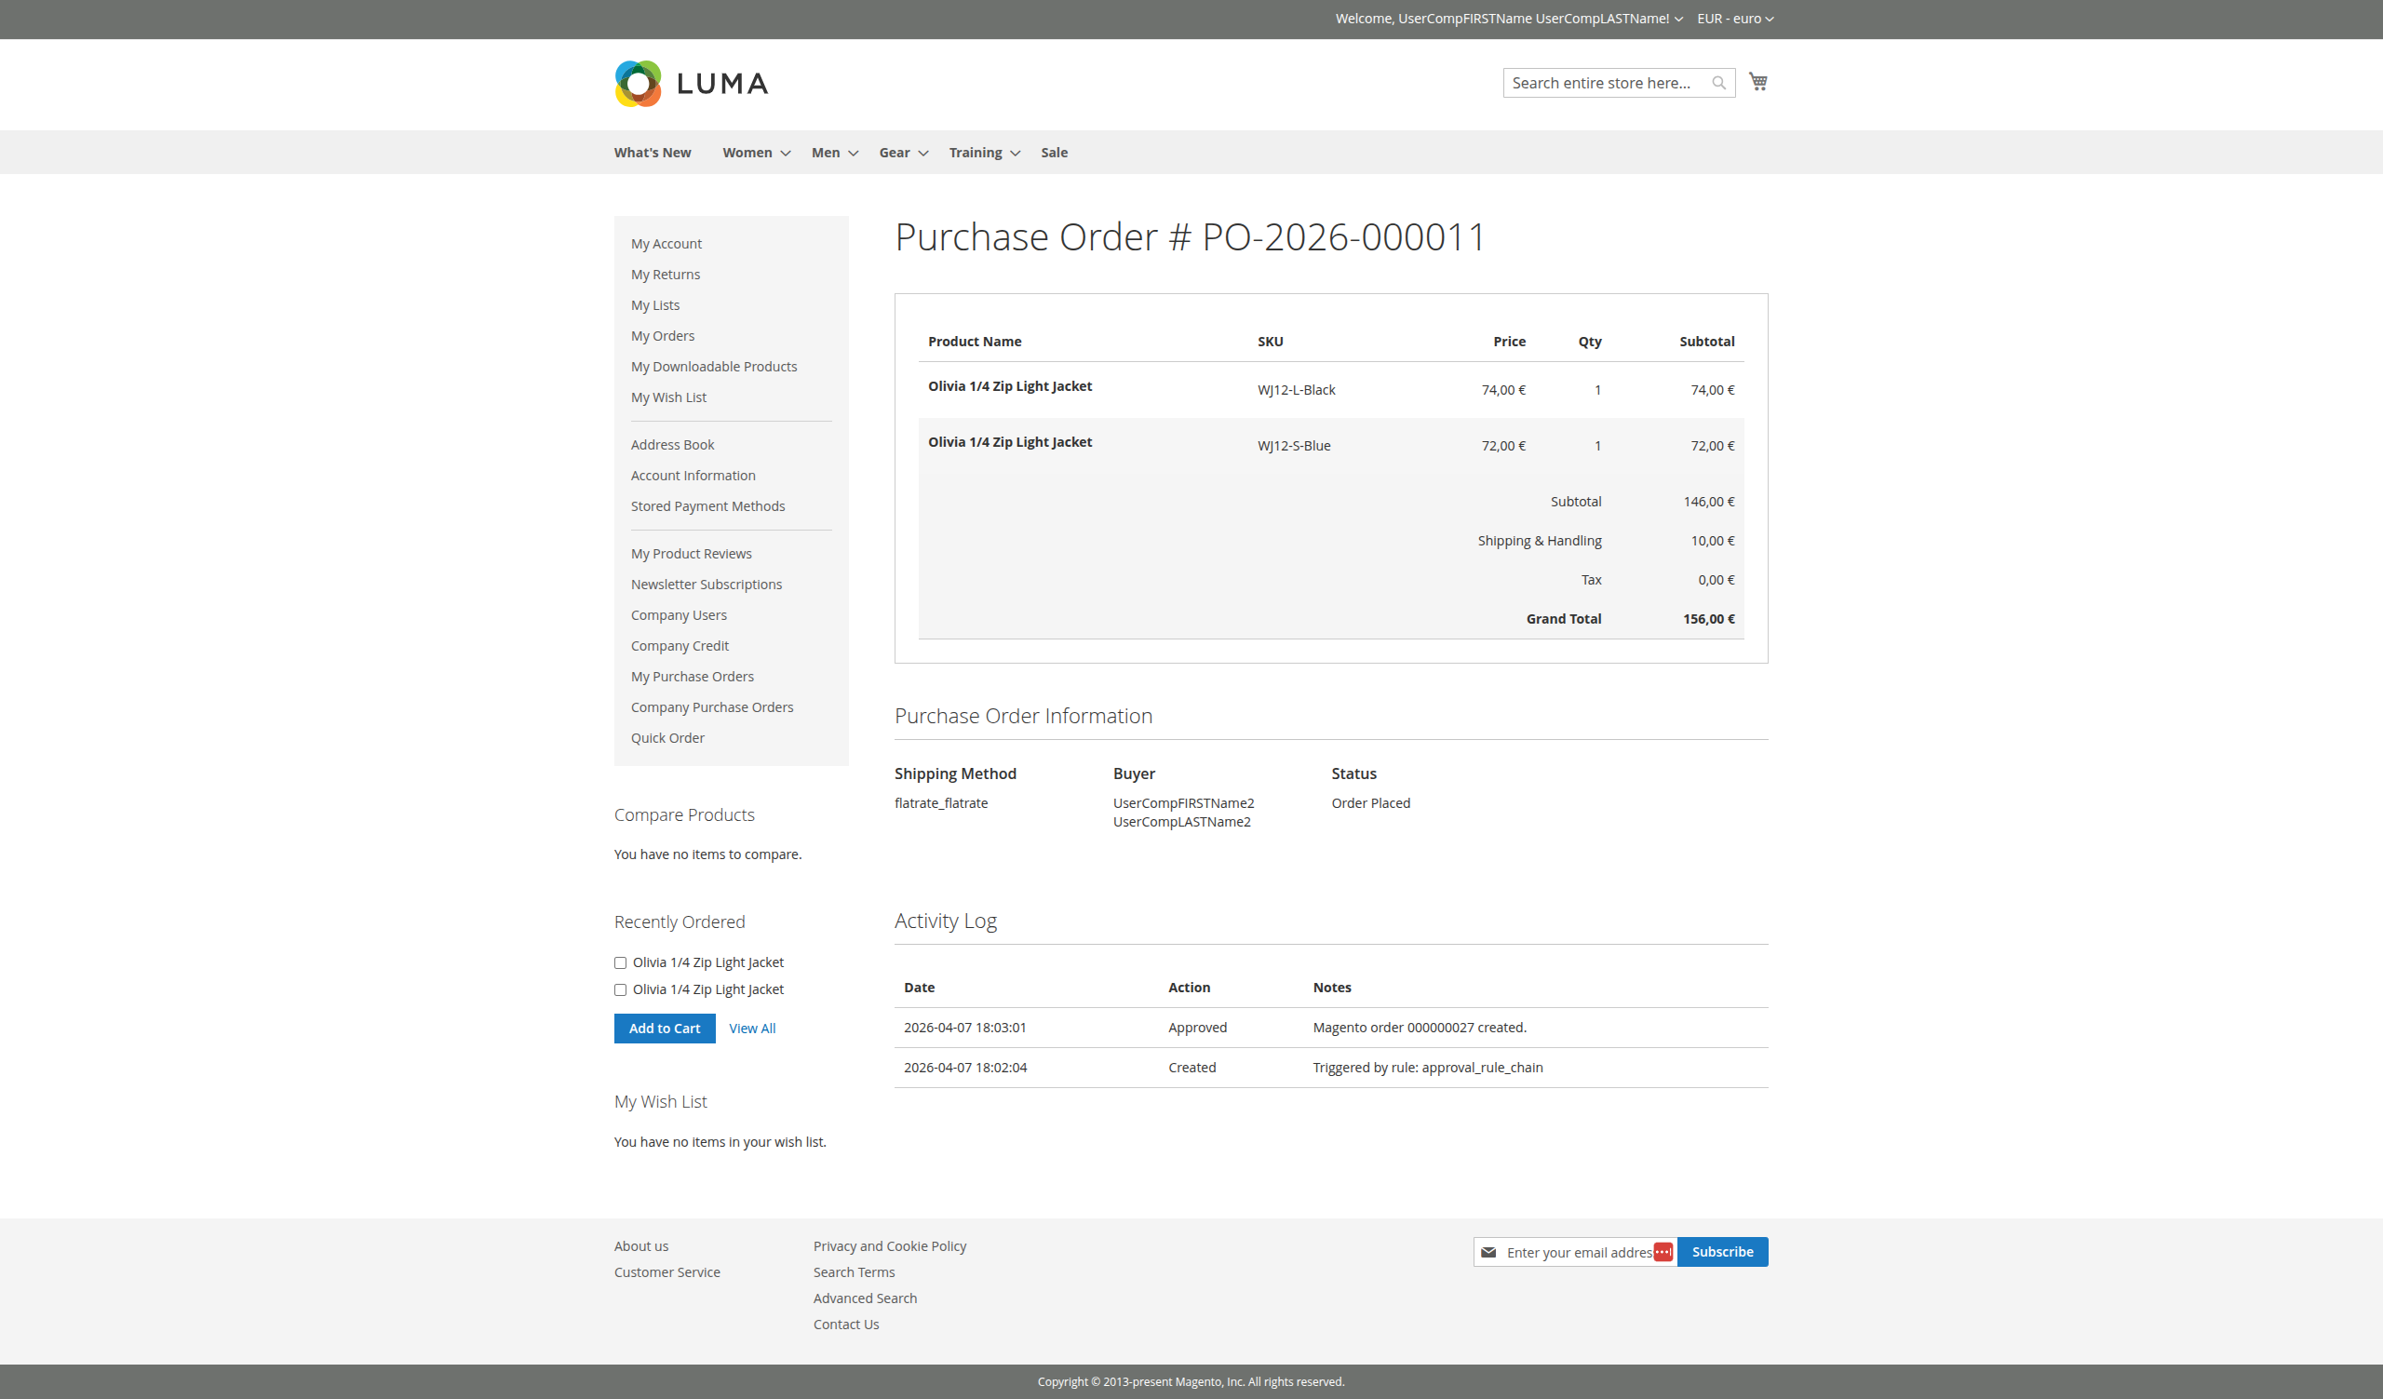This screenshot has width=2383, height=1399.
Task: Click the red extension icon in the email field
Action: pyautogui.click(x=1663, y=1252)
